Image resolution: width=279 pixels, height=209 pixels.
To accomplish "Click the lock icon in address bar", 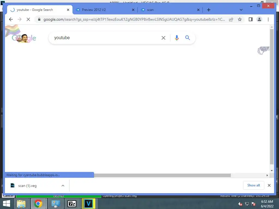I will [x=39, y=19].
